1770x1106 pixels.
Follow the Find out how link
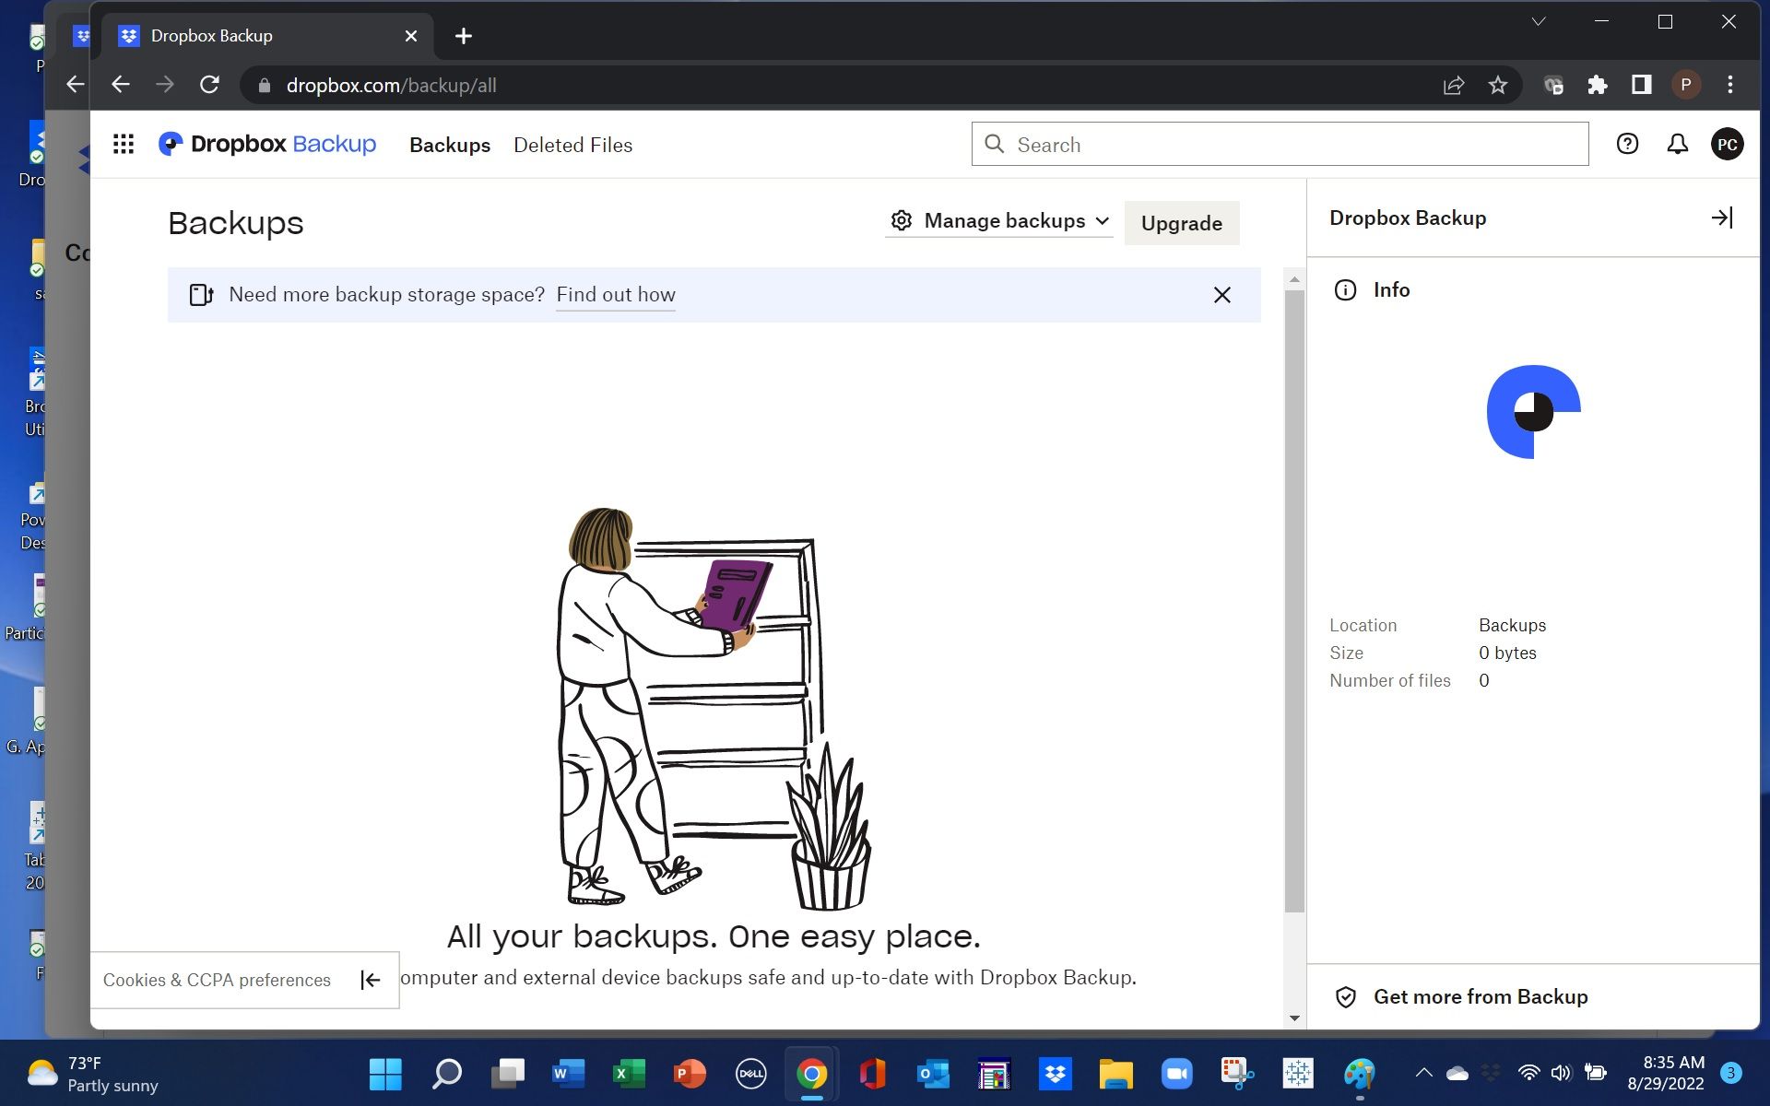(x=616, y=295)
